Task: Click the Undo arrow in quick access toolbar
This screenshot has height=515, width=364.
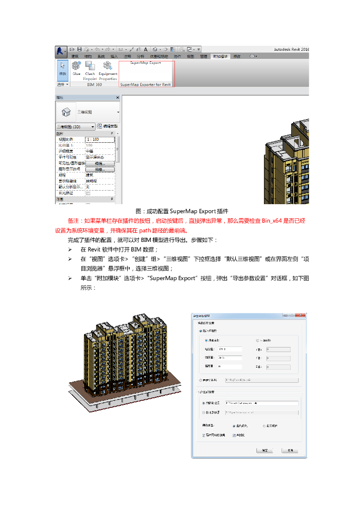Action: pos(97,49)
